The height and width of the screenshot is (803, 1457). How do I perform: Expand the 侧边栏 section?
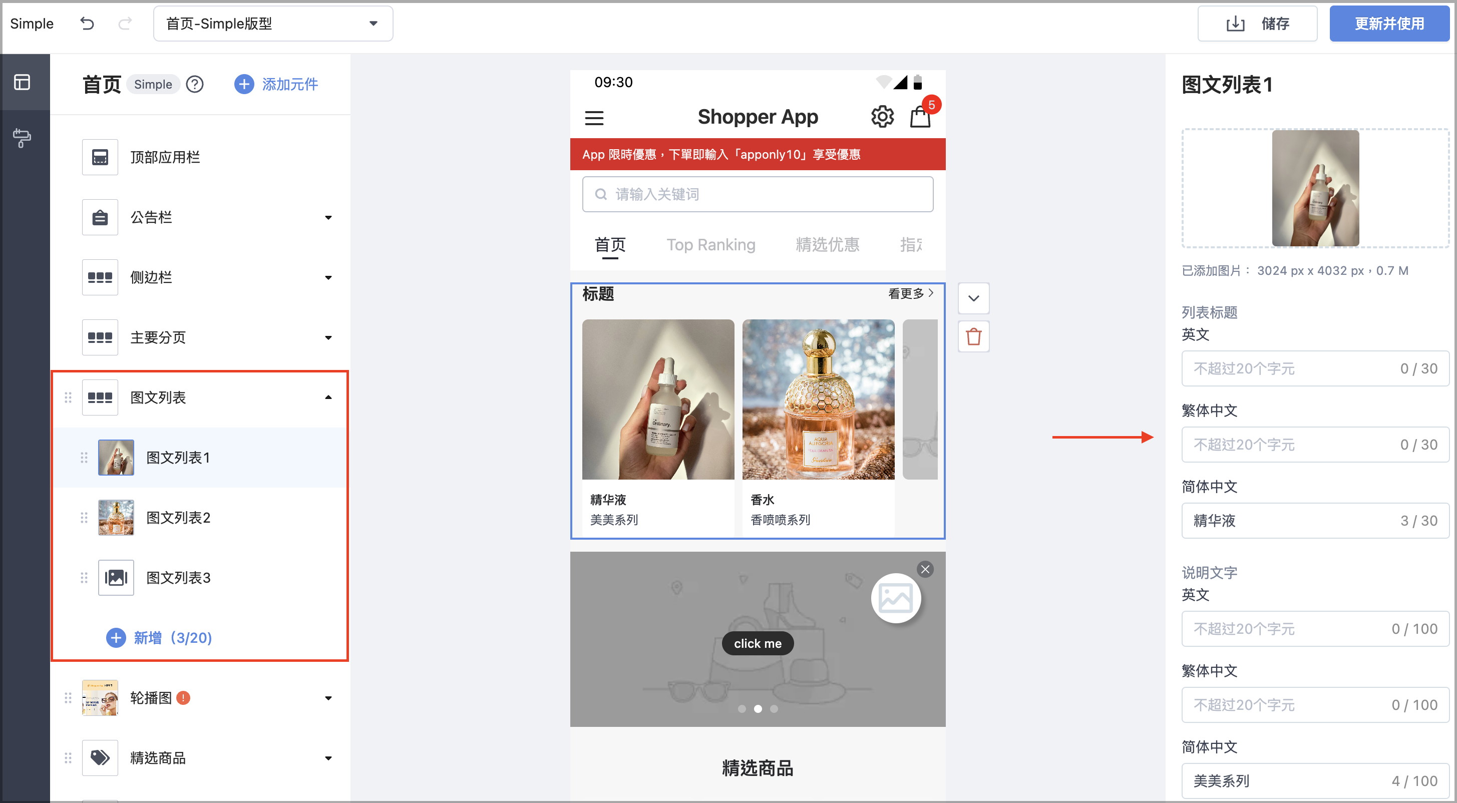tap(328, 277)
